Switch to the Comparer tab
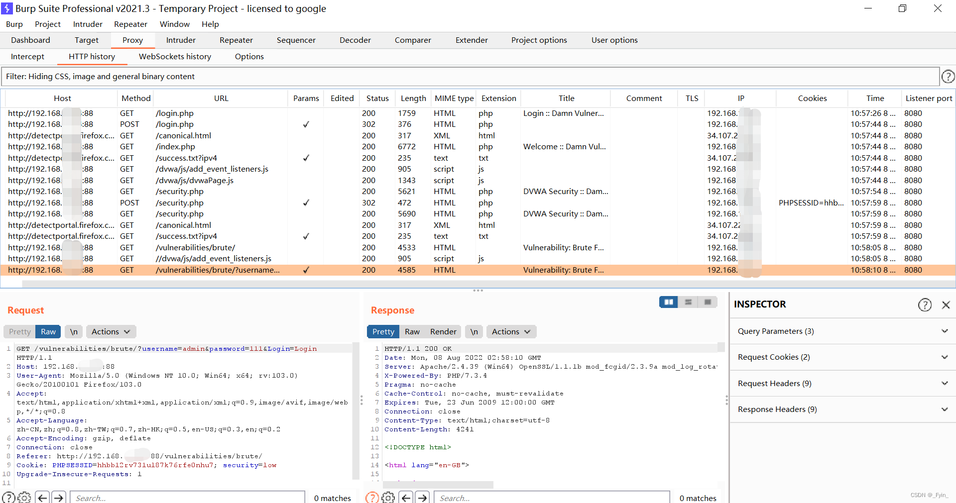This screenshot has height=503, width=956. click(x=413, y=40)
